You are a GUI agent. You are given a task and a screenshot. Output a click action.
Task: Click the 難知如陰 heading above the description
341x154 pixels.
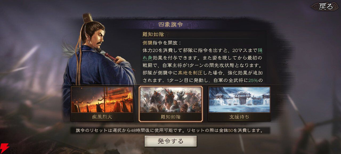point(154,34)
